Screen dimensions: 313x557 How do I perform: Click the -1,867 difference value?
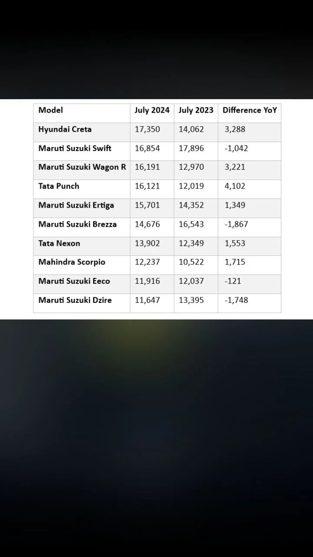click(236, 224)
